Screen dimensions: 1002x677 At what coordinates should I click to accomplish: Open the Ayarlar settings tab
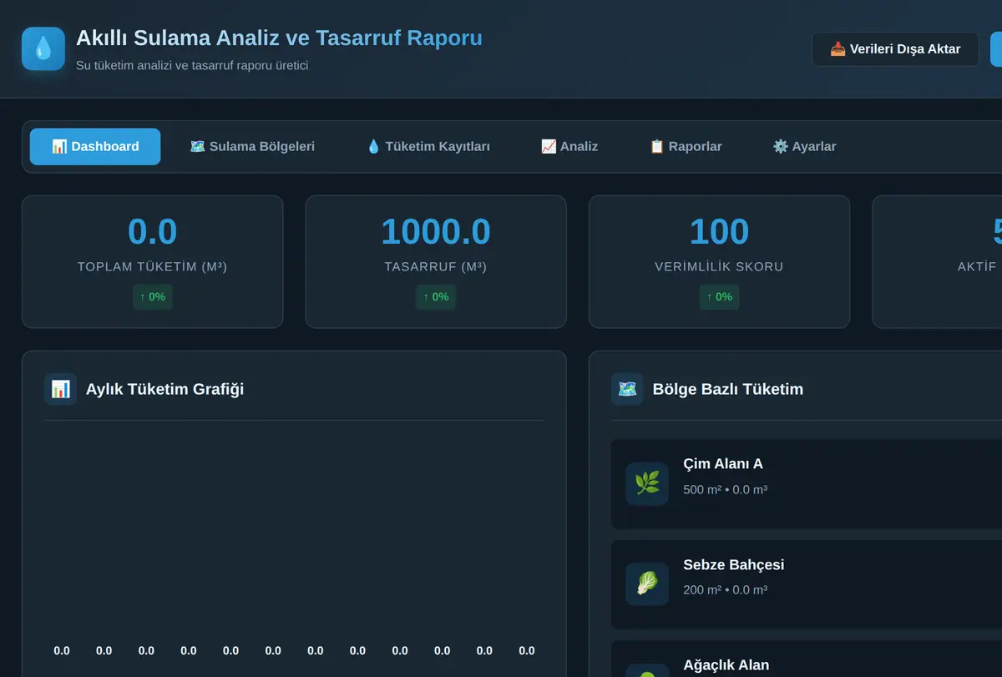(x=804, y=147)
